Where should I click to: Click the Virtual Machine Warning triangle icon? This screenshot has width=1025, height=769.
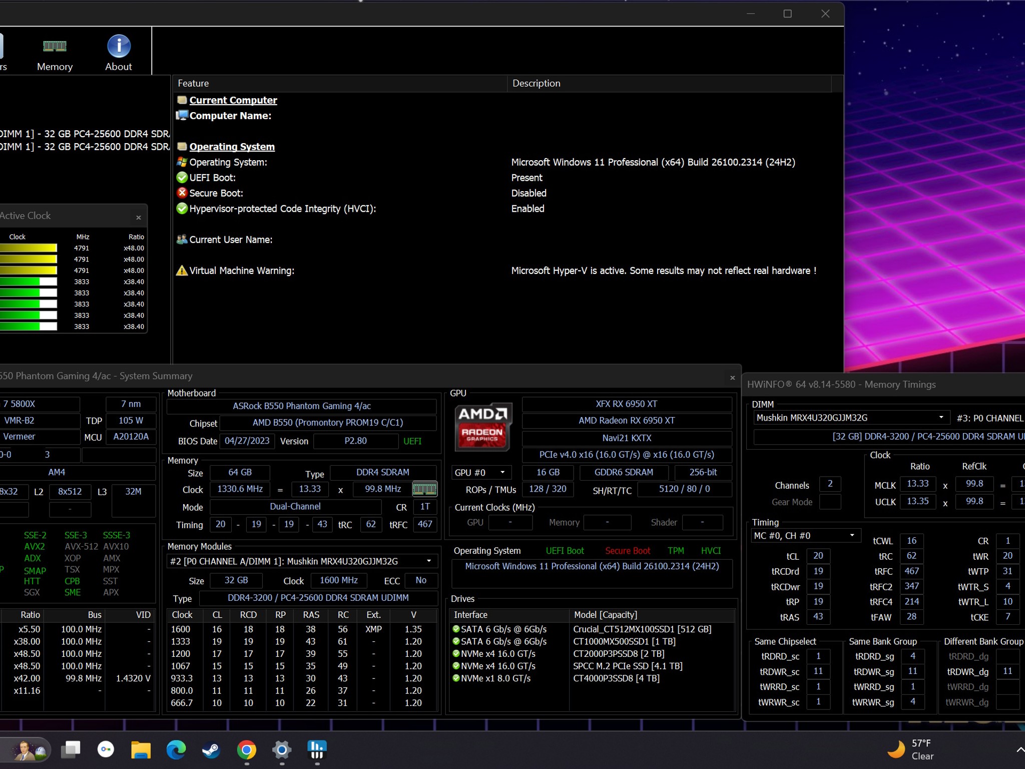182,270
